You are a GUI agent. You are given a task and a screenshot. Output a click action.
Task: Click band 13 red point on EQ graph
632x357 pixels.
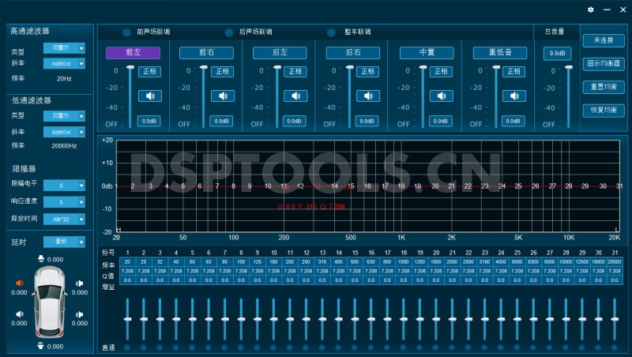tap(318, 186)
